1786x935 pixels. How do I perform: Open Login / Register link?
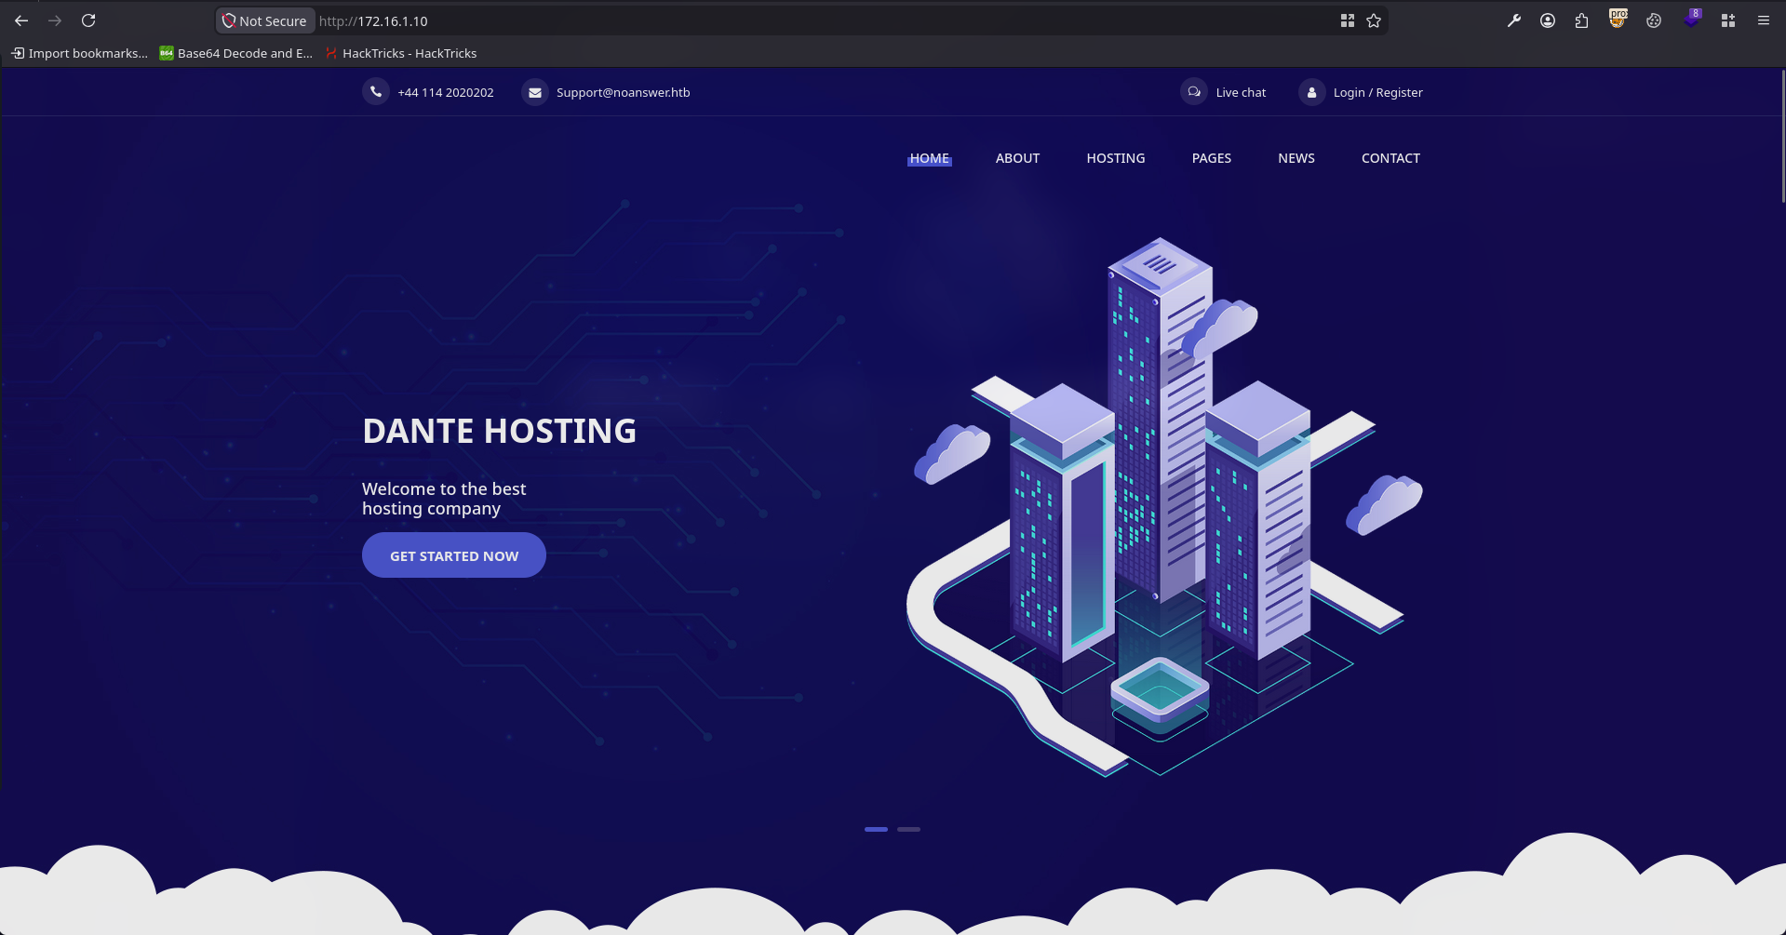coord(1377,92)
